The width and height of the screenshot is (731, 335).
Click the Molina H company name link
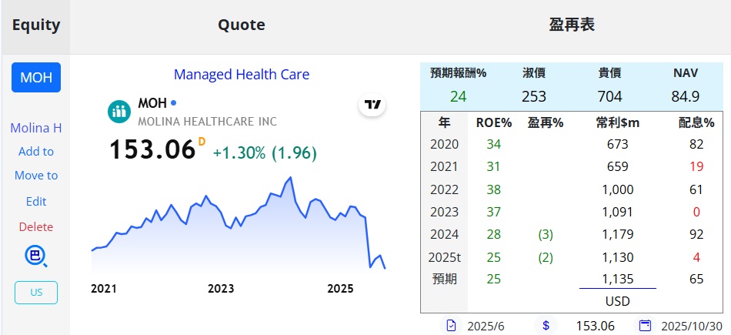click(36, 128)
